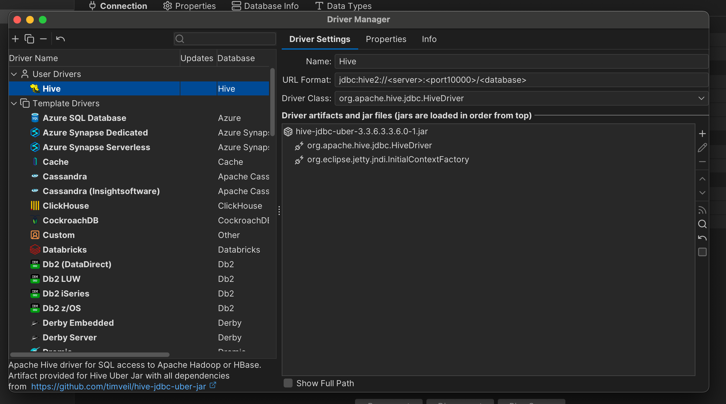Click the Cassandra (Insightsoftware) eye icon
The width and height of the screenshot is (726, 404).
coord(35,191)
